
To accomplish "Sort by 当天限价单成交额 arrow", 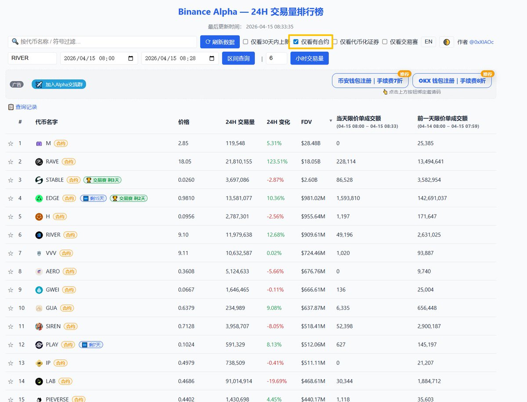I will pos(331,121).
